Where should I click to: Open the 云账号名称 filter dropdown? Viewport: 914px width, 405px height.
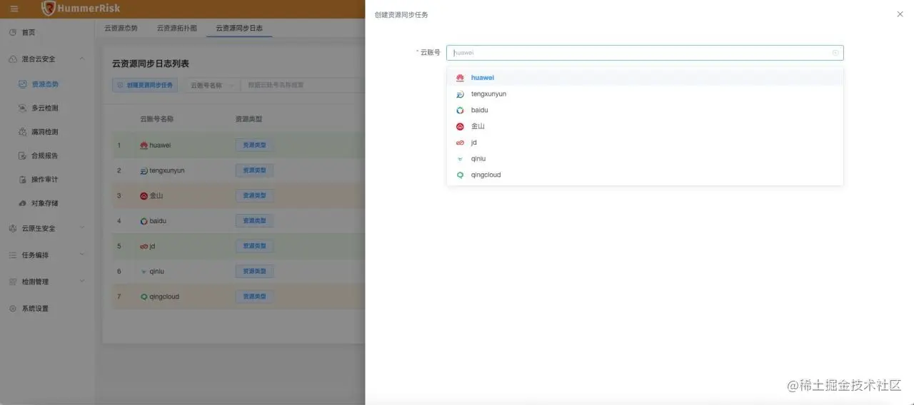coord(211,85)
